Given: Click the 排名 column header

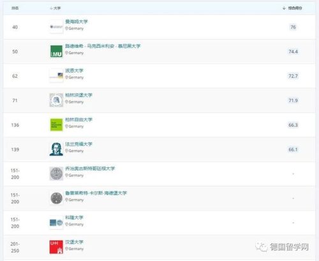Looking at the screenshot, I should pos(15,8).
